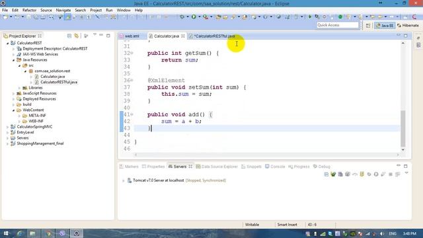This screenshot has width=423, height=238.
Task: Open File Explorer from the taskbar
Action: (x=32, y=233)
